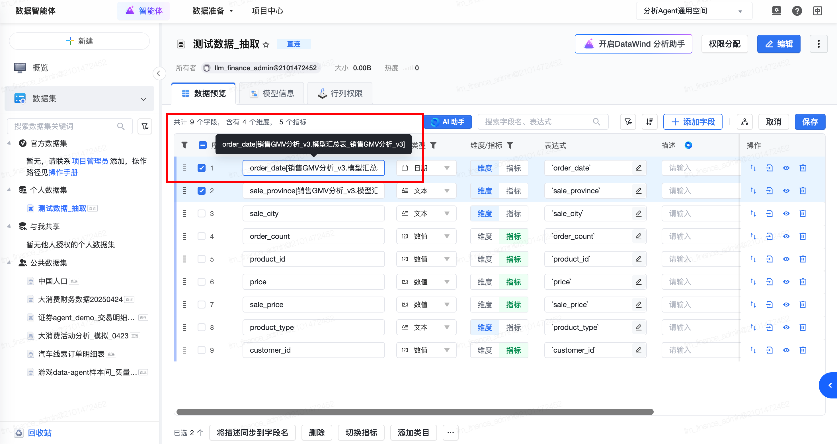Open the bottom more actions ellipsis button
This screenshot has width=837, height=444.
point(450,433)
